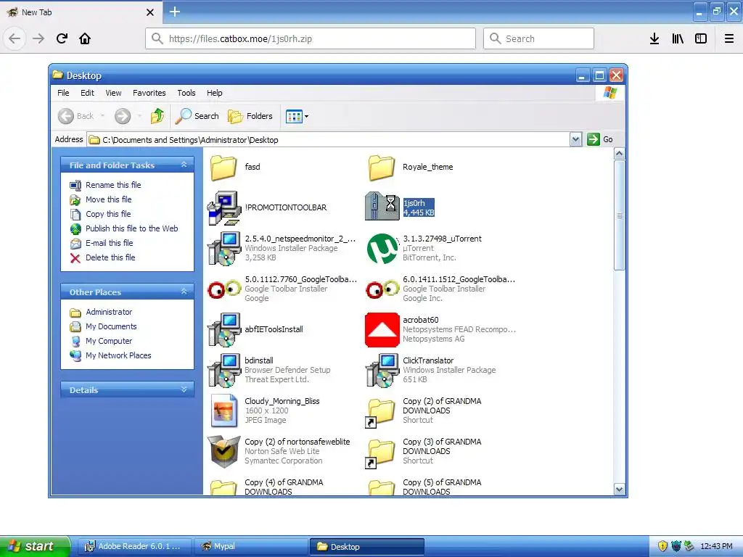The width and height of the screenshot is (743, 557).
Task: Open the Favorites menu
Action: (x=149, y=93)
